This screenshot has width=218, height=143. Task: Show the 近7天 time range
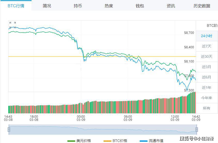(x=207, y=46)
